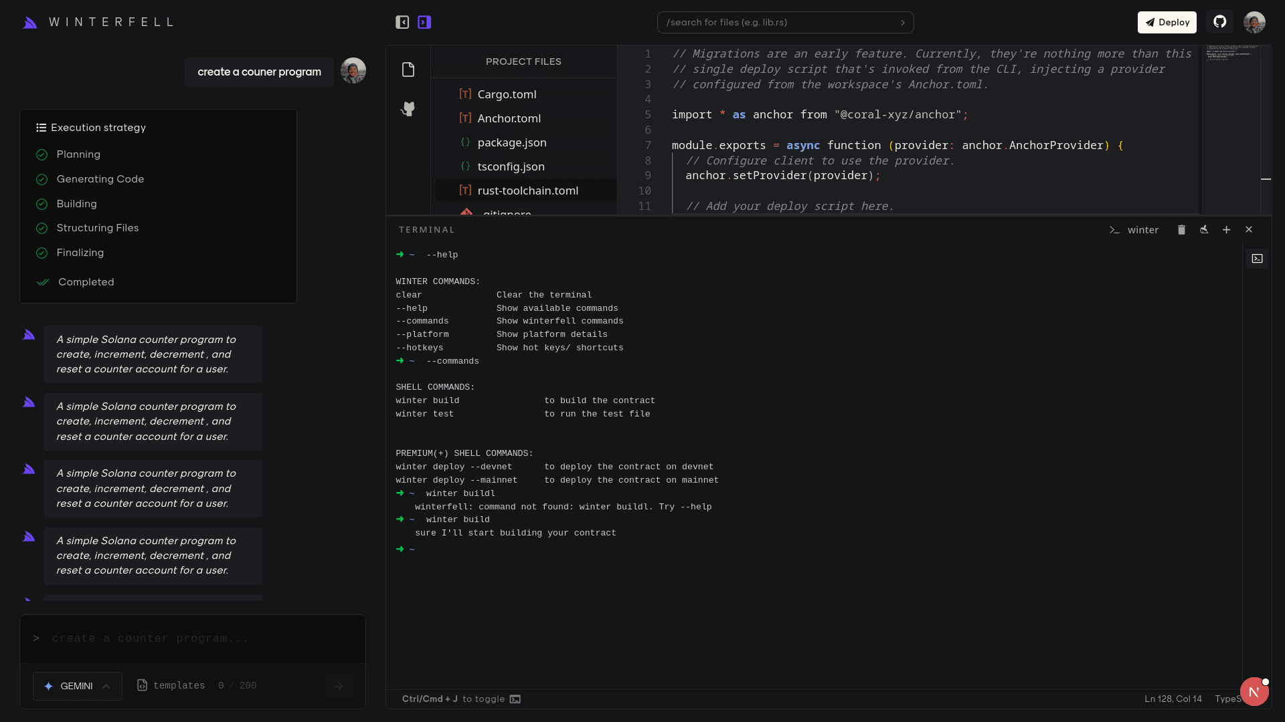
Task: Click the Building step checkmark
Action: (x=41, y=204)
